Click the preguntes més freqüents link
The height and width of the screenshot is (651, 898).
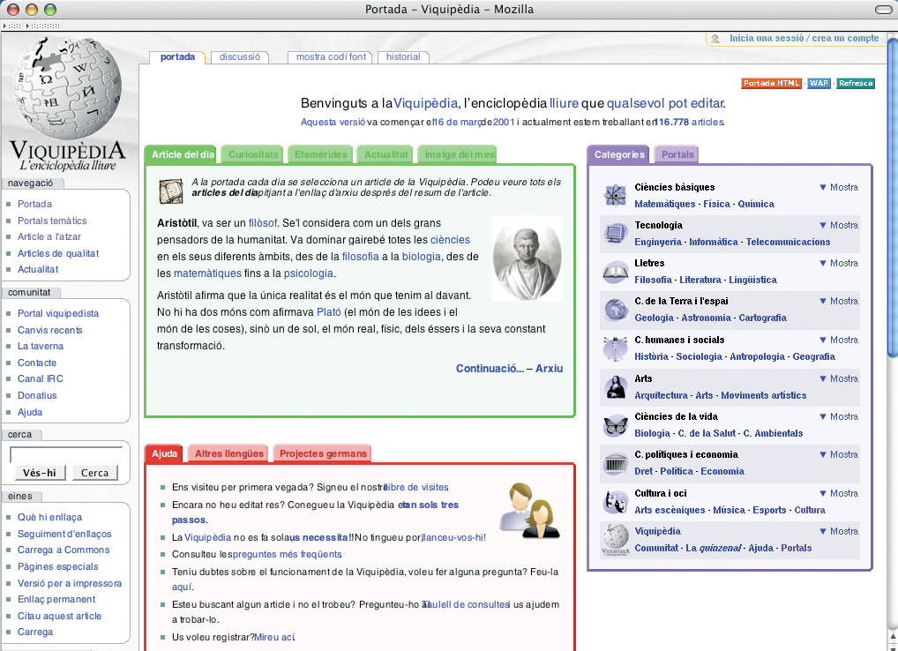tap(287, 554)
